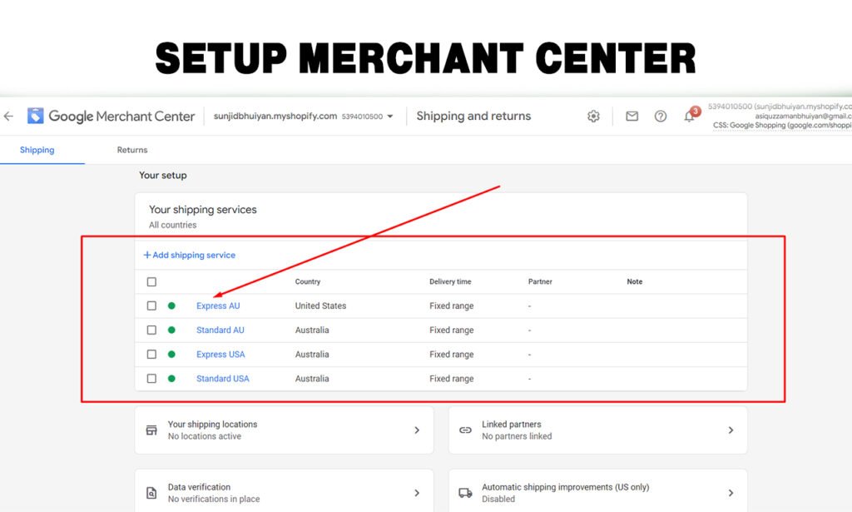Check the Express USA row checkbox

click(x=151, y=355)
